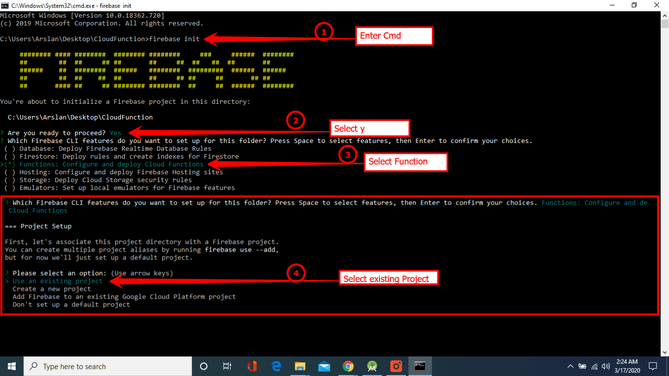Show hidden system tray icons
This screenshot has height=376, width=669.
click(x=571, y=366)
